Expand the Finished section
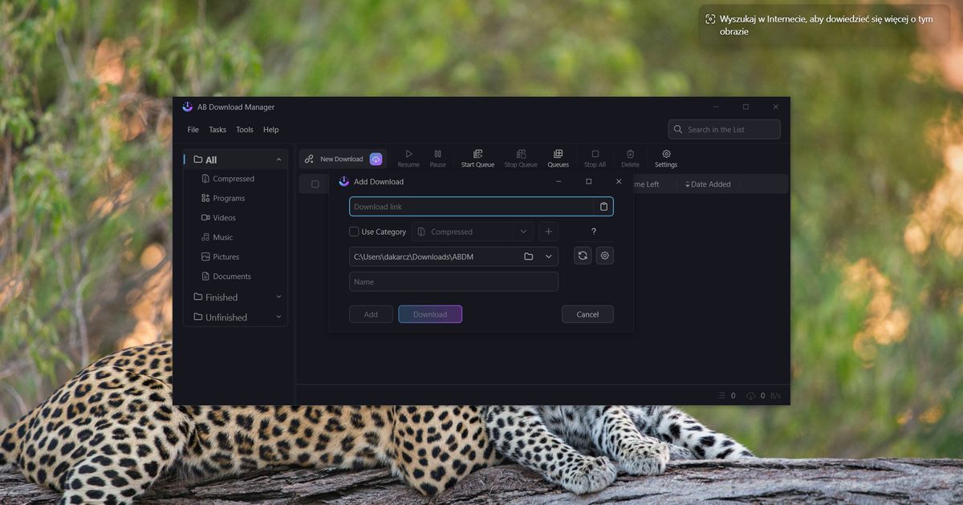The height and width of the screenshot is (505, 963). (x=278, y=297)
